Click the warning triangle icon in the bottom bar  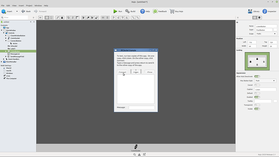pyautogui.click(x=139, y=155)
